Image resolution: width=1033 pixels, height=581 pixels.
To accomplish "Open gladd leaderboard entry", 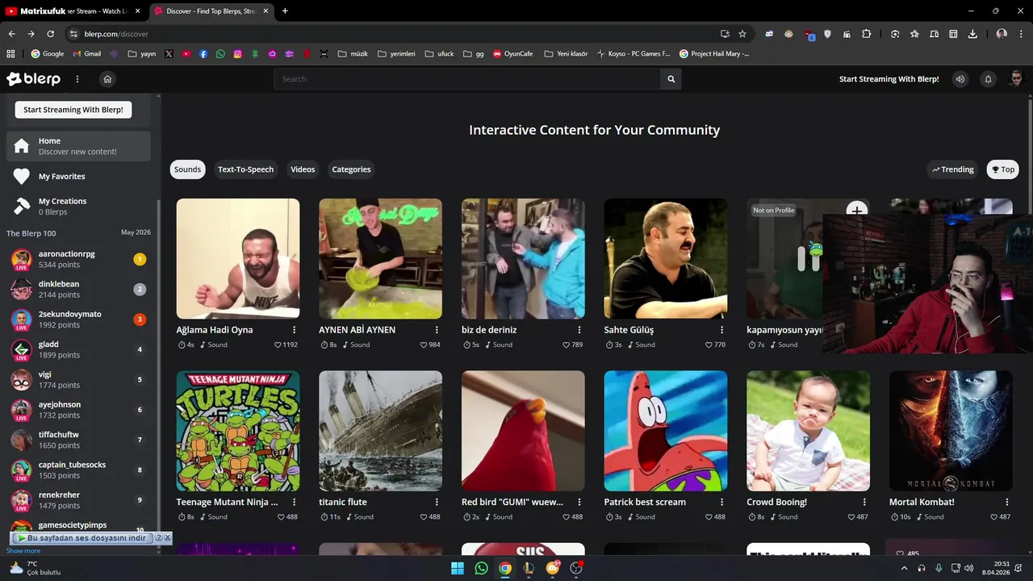I will click(x=78, y=349).
